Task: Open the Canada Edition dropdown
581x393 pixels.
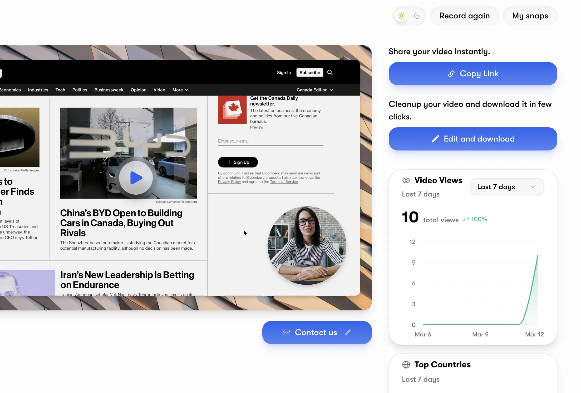Action: tap(315, 90)
